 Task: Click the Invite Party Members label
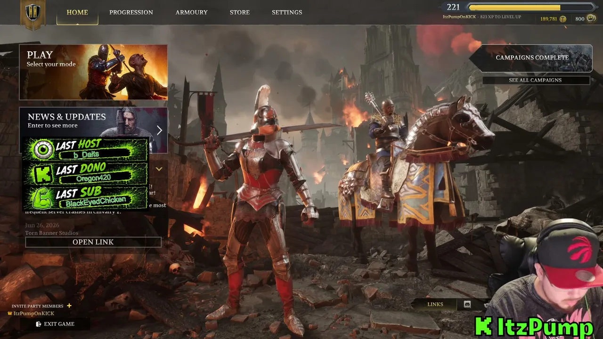(x=37, y=306)
